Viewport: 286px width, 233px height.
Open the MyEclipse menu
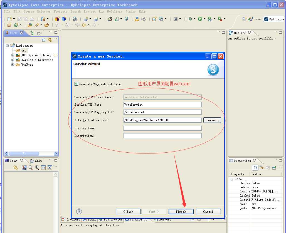coord(115,11)
